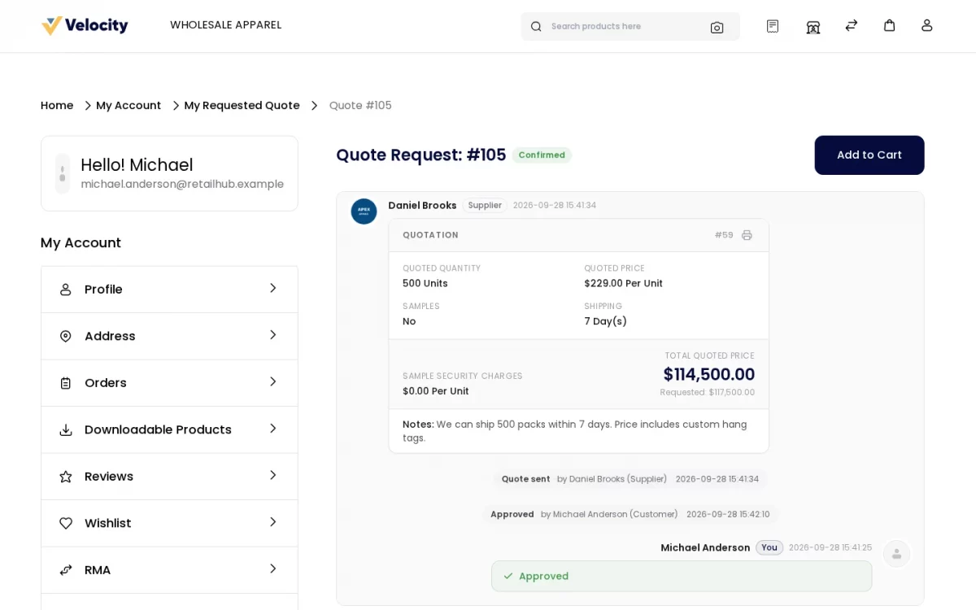Click the Supplier tag next to Daniel Brooks
Screen dimensions: 976x610
click(x=485, y=206)
